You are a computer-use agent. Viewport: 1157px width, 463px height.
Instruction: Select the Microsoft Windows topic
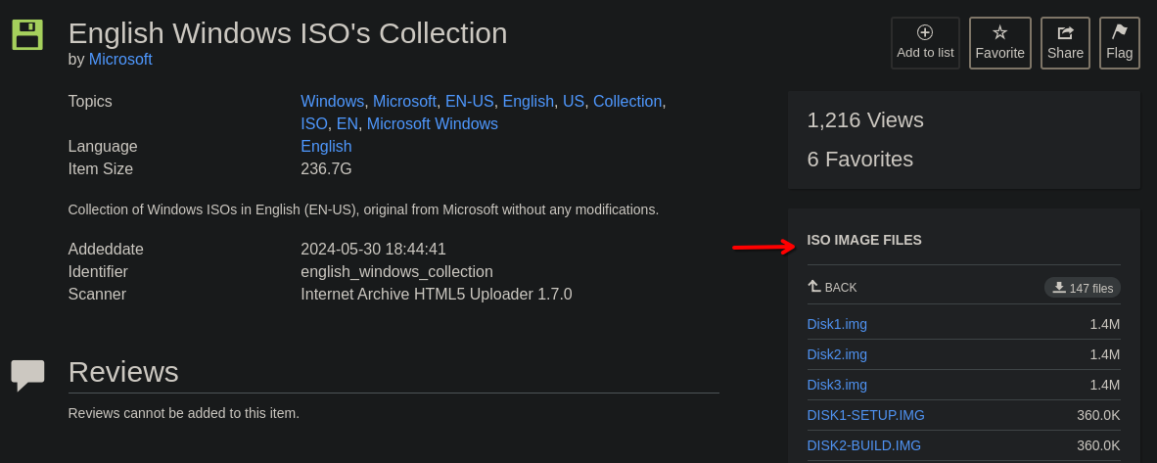[x=432, y=123]
